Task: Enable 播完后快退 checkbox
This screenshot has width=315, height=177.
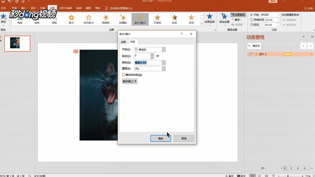Action: pyautogui.click(x=123, y=75)
